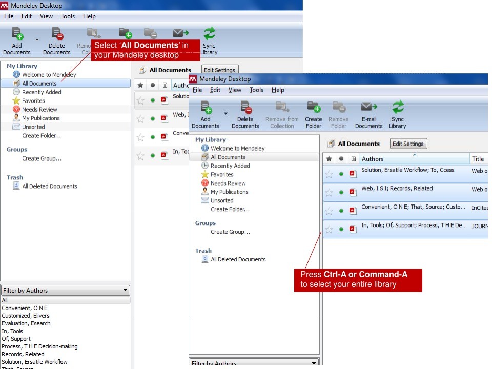Viewport: 492px width, 369px height.
Task: Click Remove from Collection in front window
Action: tap(282, 115)
